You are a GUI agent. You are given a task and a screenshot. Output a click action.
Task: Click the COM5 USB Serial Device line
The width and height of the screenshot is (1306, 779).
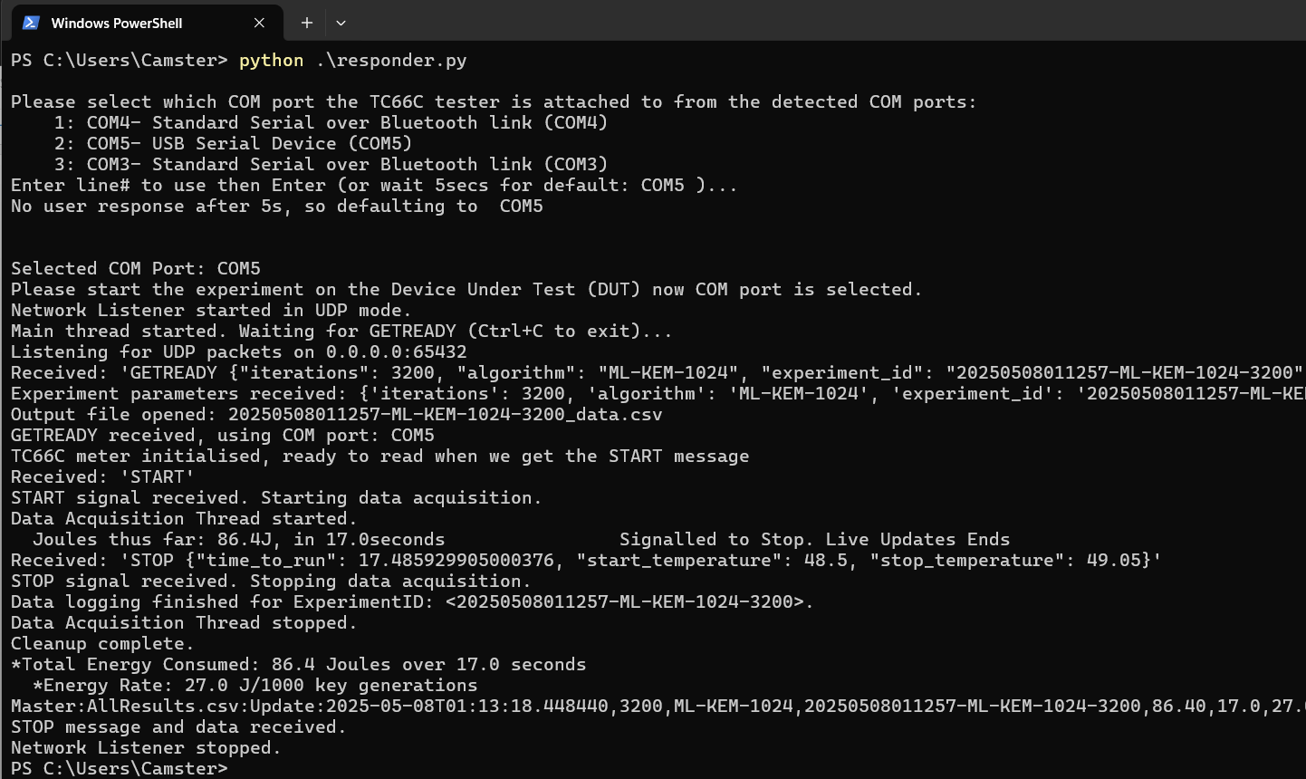[x=233, y=144]
